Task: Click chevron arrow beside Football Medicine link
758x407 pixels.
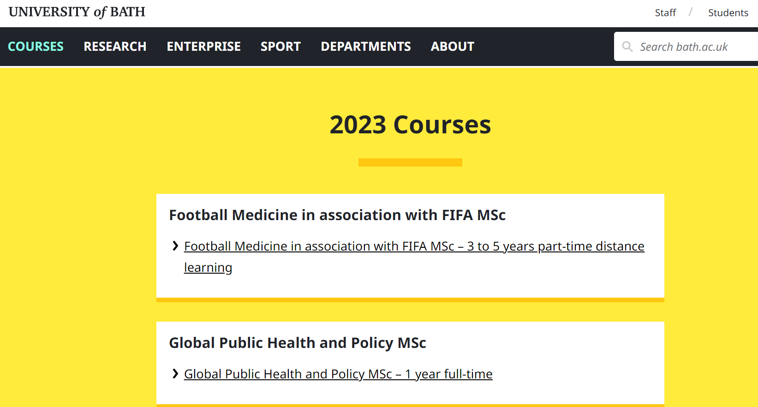Action: (x=175, y=246)
